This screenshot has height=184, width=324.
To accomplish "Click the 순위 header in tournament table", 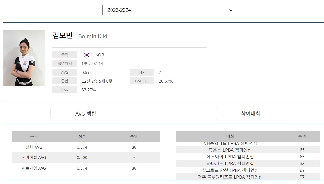I will click(x=302, y=136).
